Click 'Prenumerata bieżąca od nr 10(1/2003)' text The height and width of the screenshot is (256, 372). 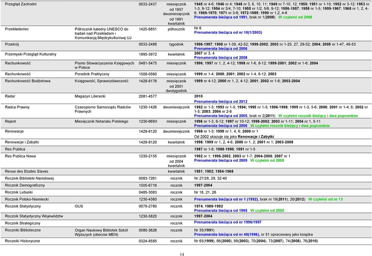(228, 32)
